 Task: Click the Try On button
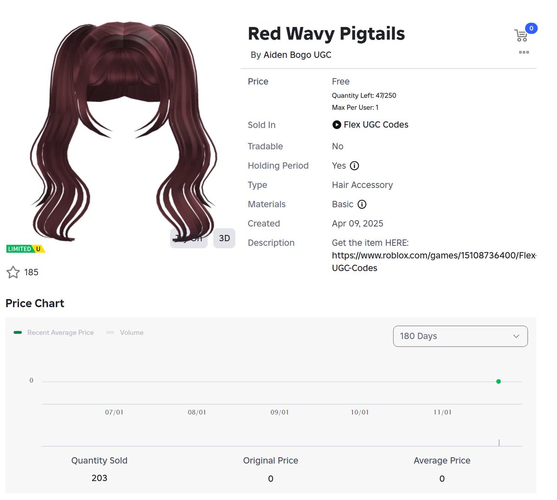click(x=188, y=238)
